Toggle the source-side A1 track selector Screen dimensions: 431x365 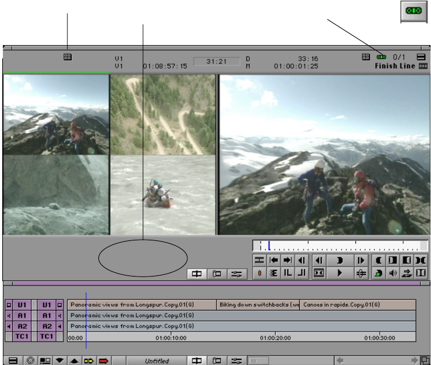pos(22,315)
